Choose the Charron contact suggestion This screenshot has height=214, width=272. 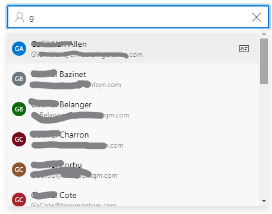pos(133,139)
